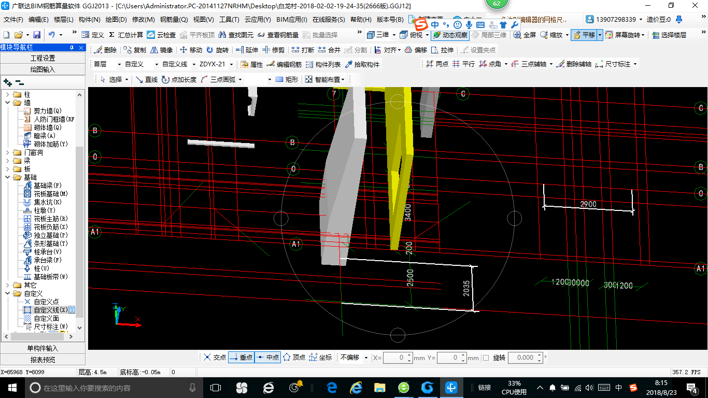This screenshot has height=398, width=708.
Task: Open the 屏幕旋转 dropdown
Action: coord(644,35)
